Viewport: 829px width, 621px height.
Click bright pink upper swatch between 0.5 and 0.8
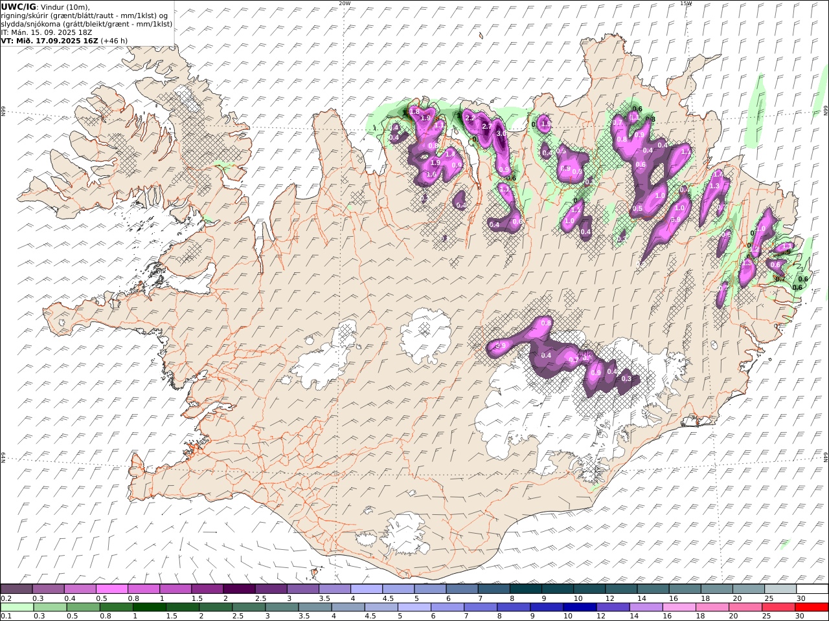coord(111,589)
